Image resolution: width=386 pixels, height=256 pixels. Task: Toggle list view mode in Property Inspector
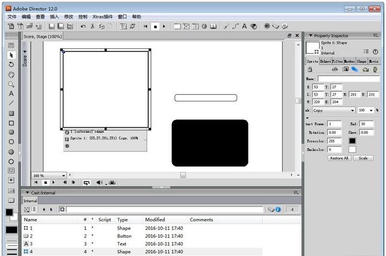[x=366, y=52]
